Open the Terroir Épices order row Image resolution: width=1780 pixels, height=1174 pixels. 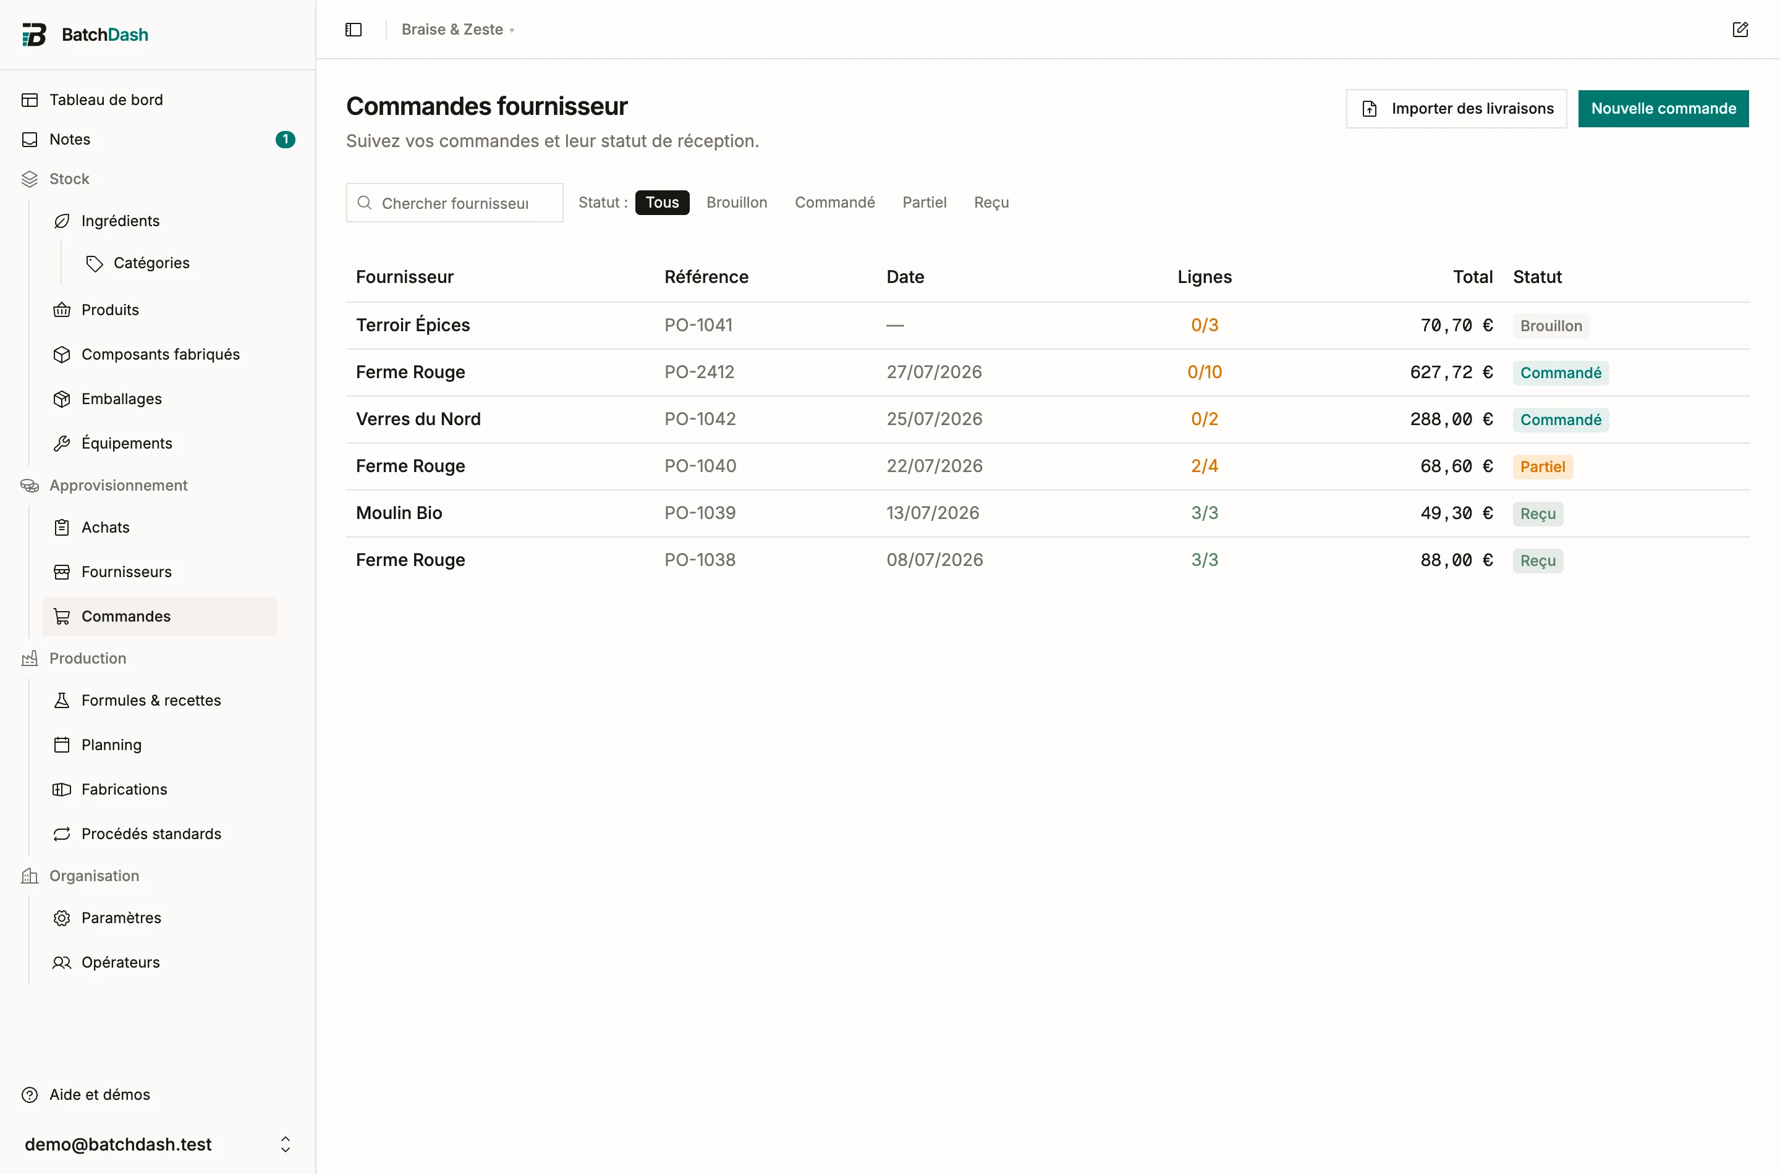pyautogui.click(x=1048, y=326)
